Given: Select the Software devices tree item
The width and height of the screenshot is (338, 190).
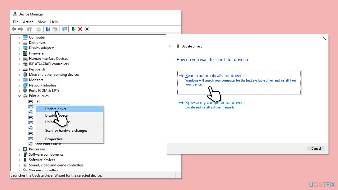Looking at the screenshot, I should click(42, 160).
